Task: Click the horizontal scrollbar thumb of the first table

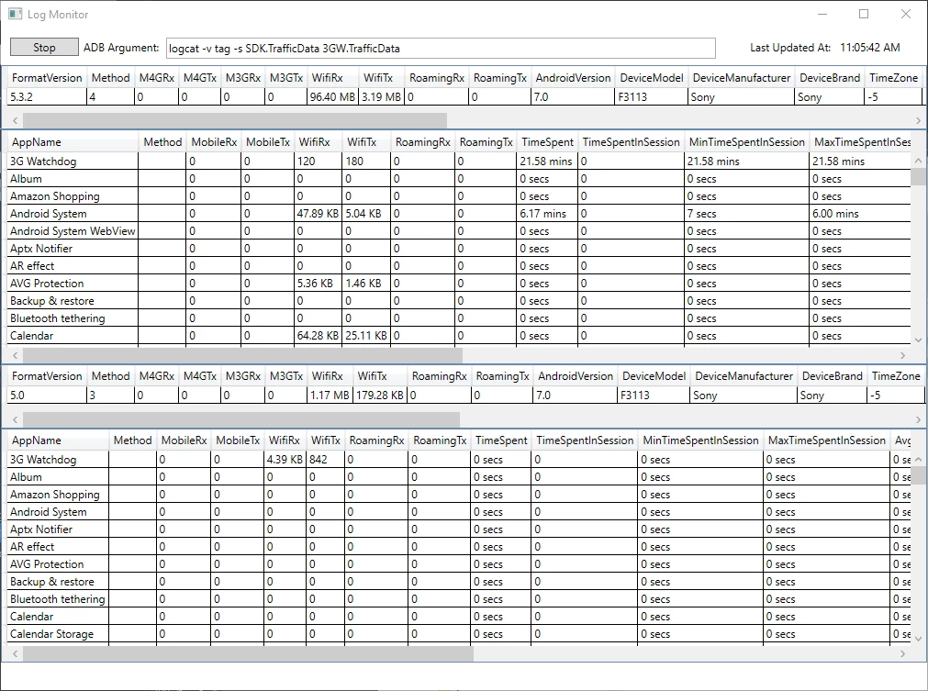Action: [x=235, y=121]
